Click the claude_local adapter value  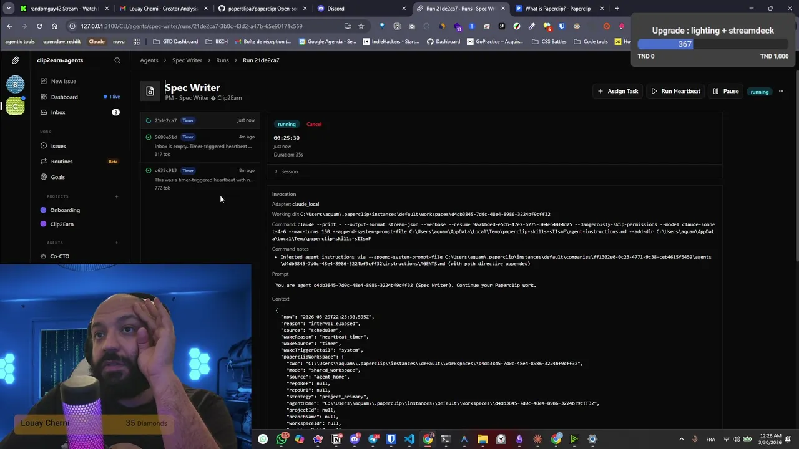[305, 204]
